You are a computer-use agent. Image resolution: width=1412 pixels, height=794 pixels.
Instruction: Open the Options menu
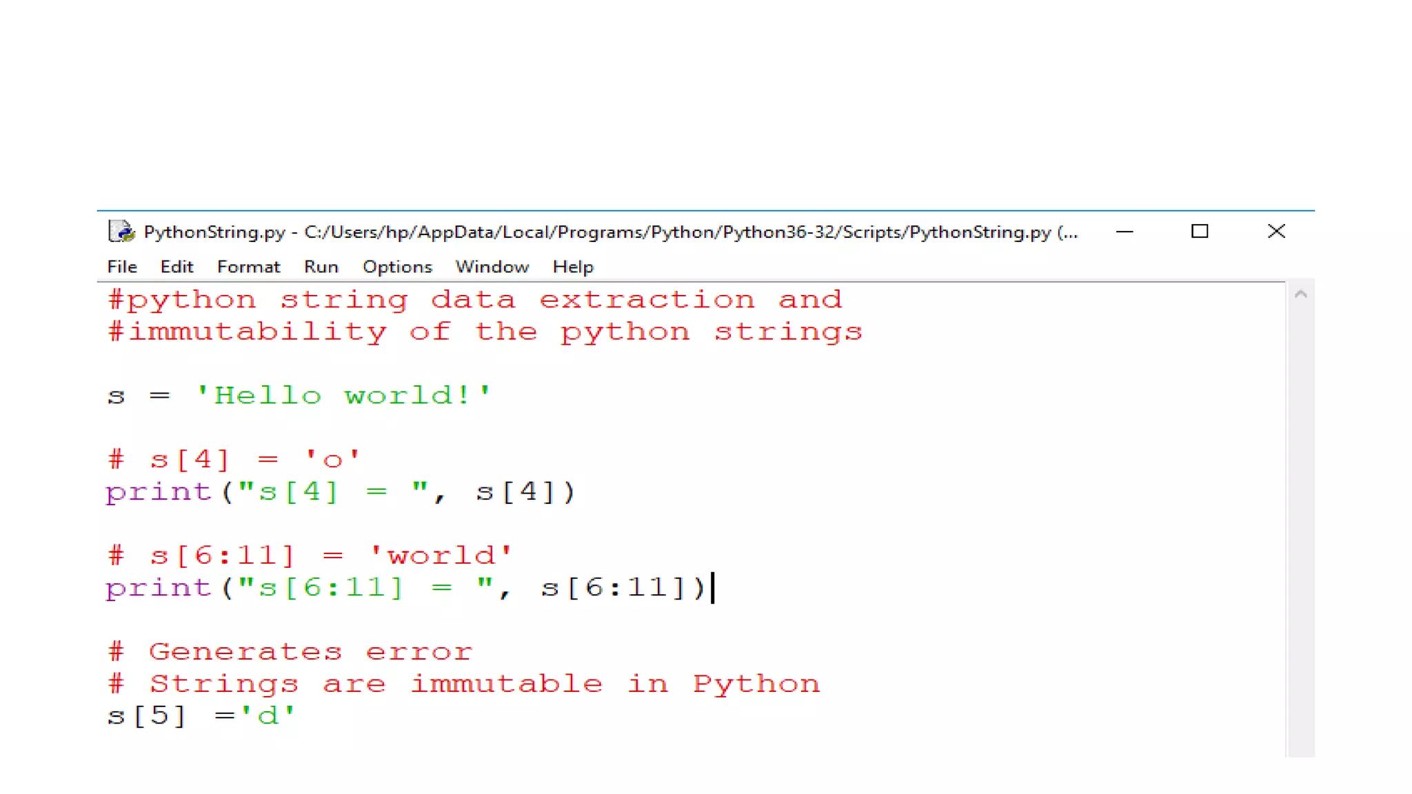coord(397,267)
